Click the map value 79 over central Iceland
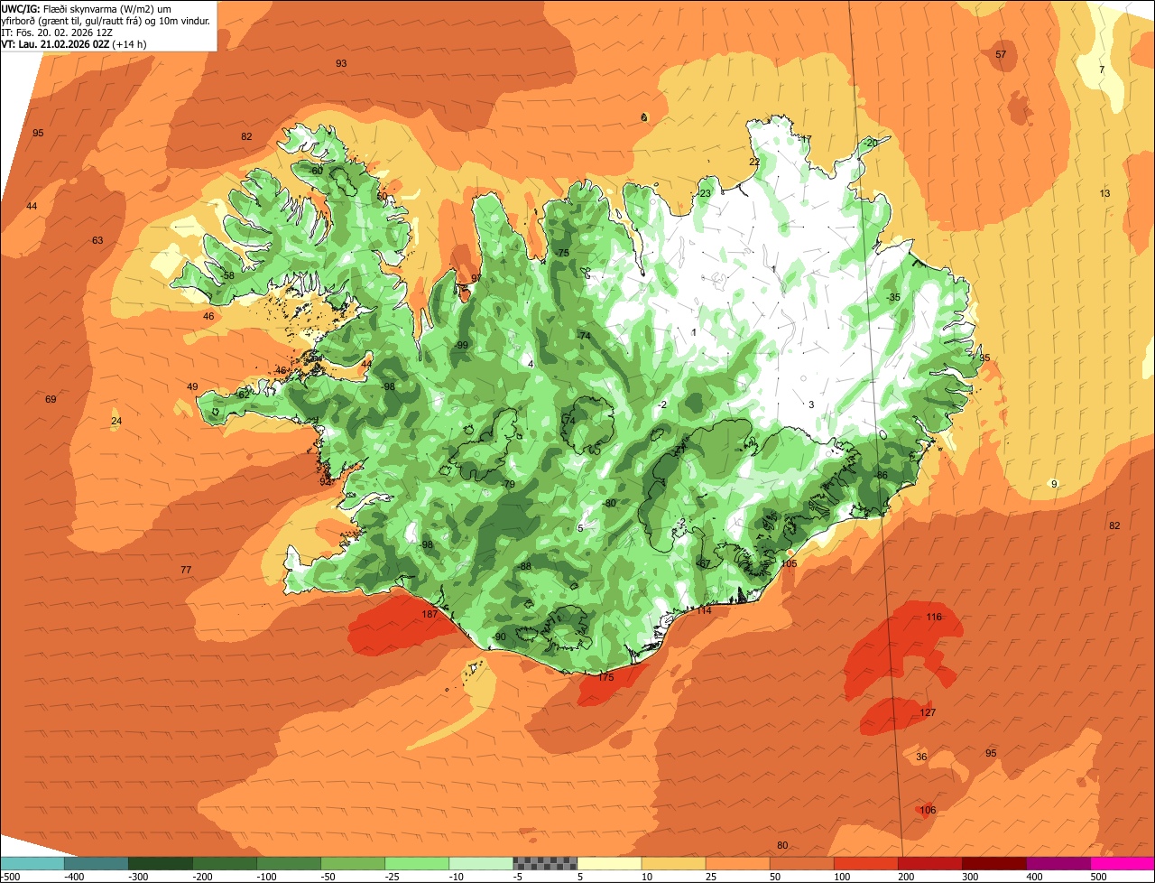The width and height of the screenshot is (1155, 883). (510, 485)
